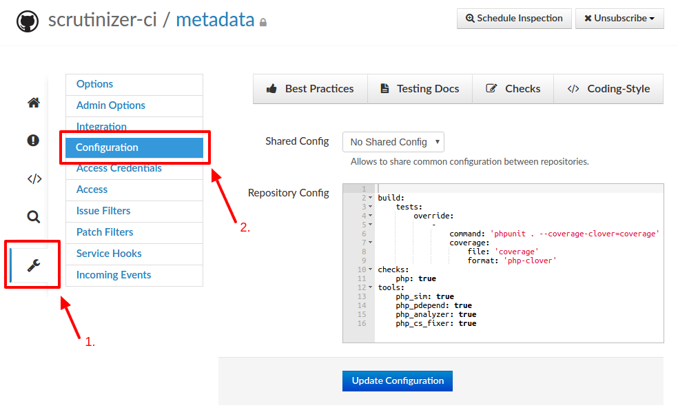The image size is (678, 419).
Task: Click the php_pdepend: true line
Action: pos(433,305)
